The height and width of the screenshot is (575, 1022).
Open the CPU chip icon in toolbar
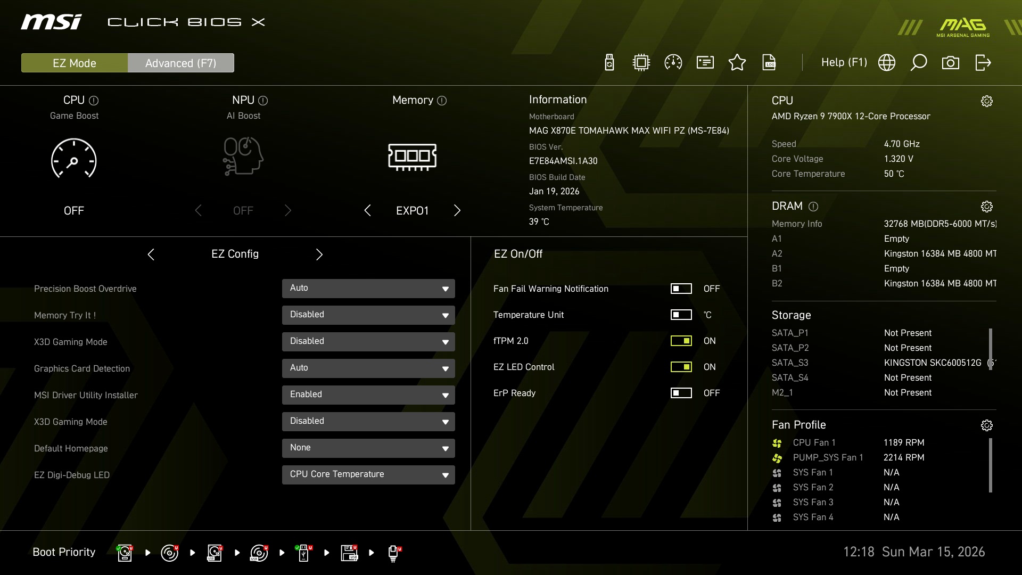point(641,63)
